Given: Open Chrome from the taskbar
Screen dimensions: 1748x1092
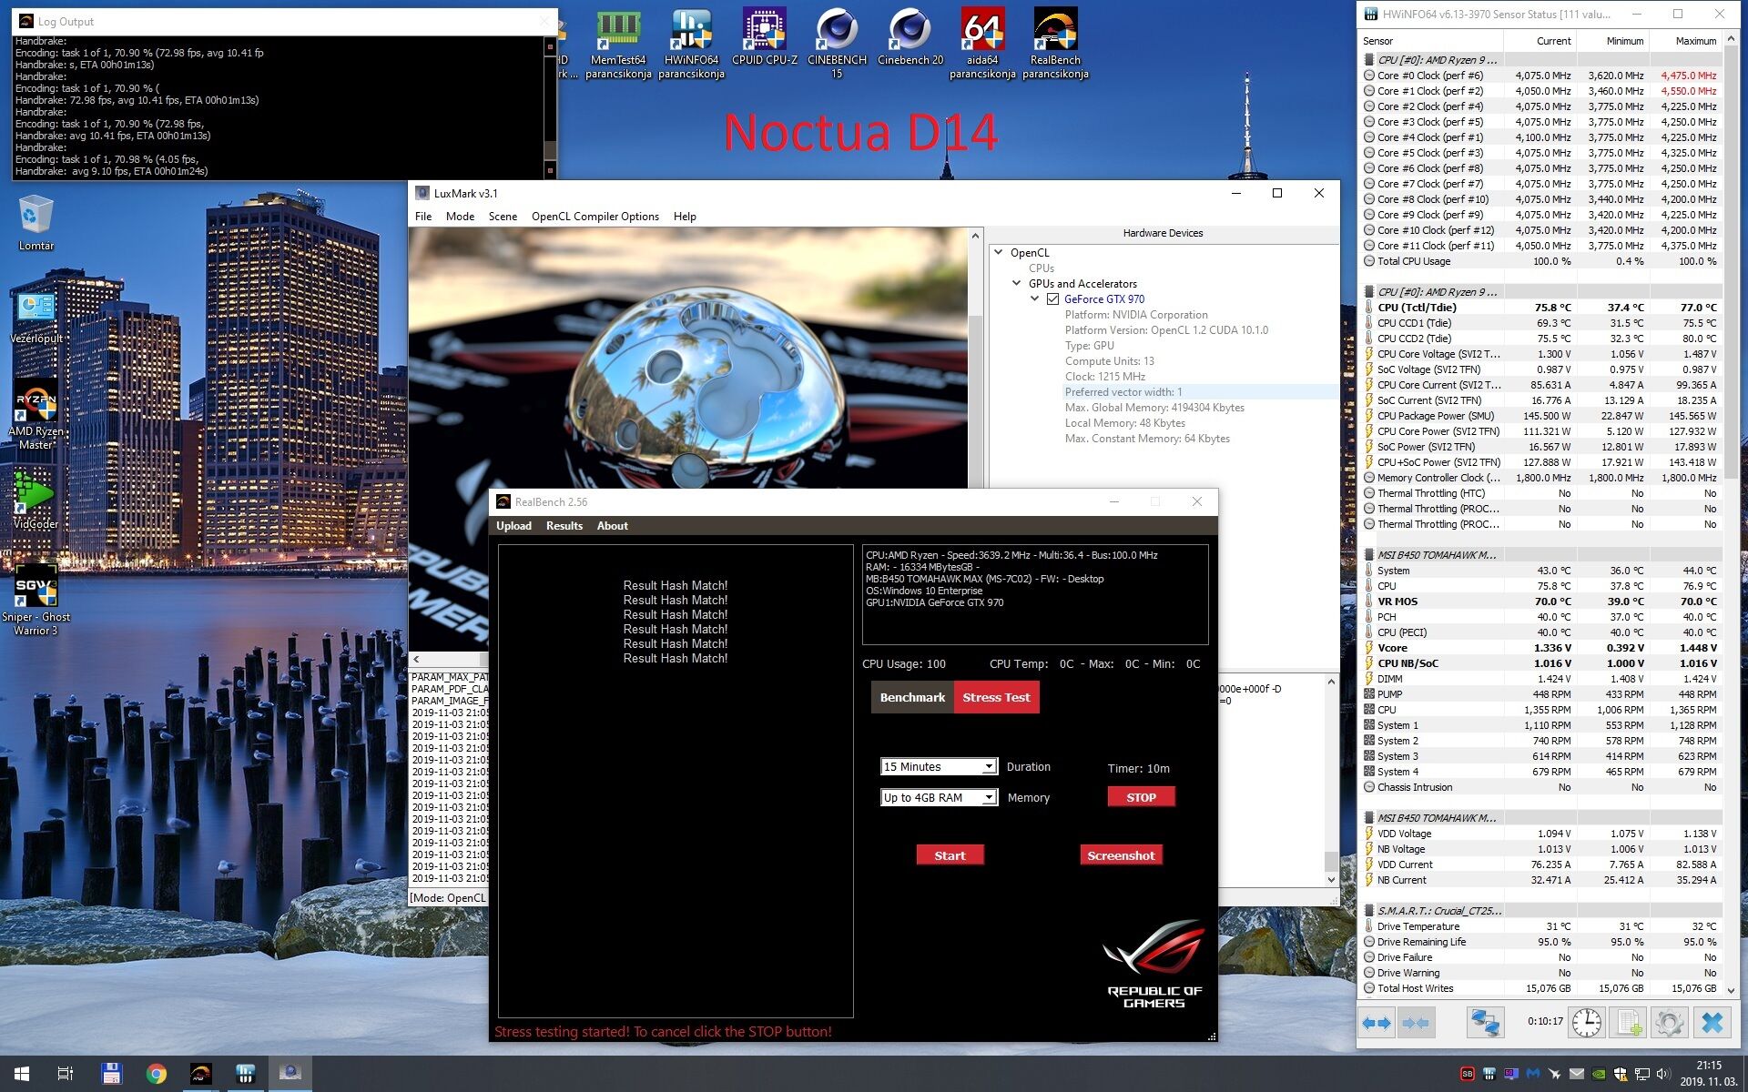Looking at the screenshot, I should tap(157, 1074).
